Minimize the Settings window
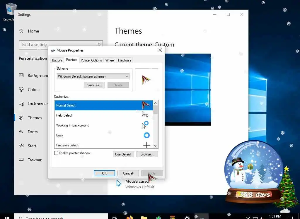 [215, 14]
